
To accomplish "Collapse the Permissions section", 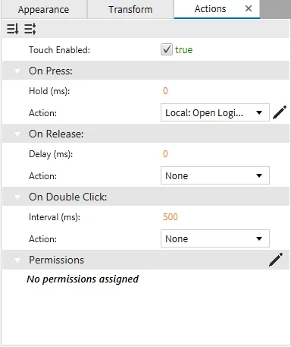I will [17, 260].
